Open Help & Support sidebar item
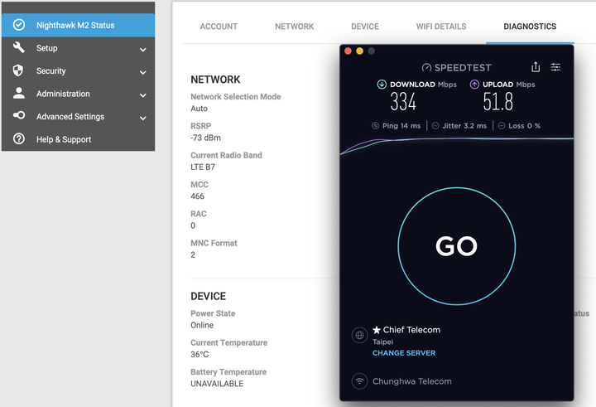Image resolution: width=596 pixels, height=407 pixels. pyautogui.click(x=79, y=139)
